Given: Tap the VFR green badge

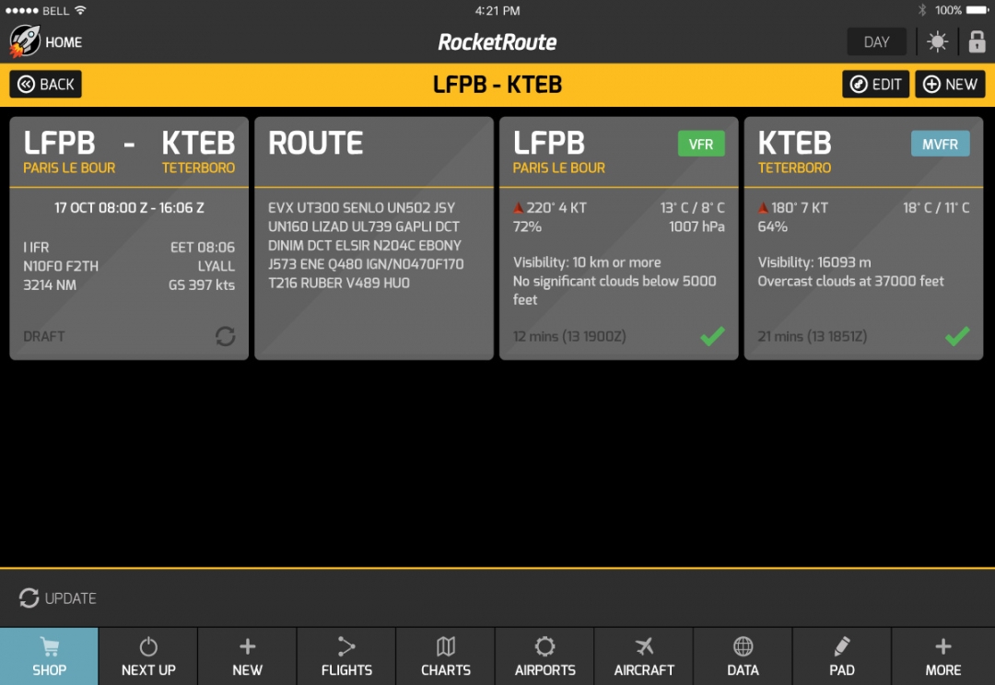Looking at the screenshot, I should coord(701,144).
